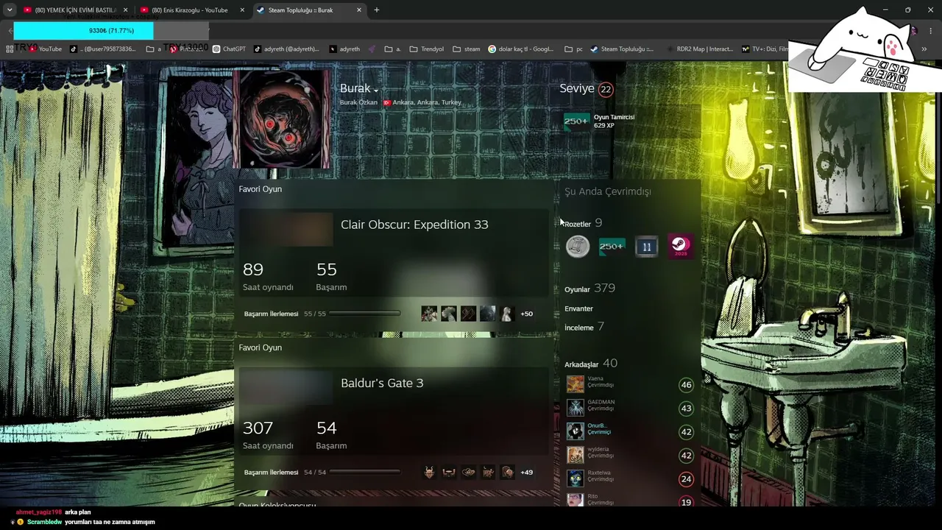This screenshot has height=530, width=942.
Task: Open first Clair Obscur achievement icon
Action: coord(429,314)
